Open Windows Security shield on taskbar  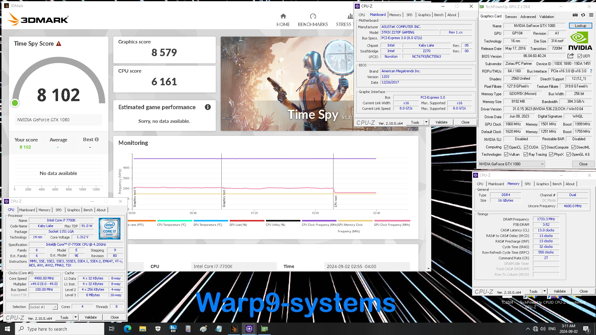click(x=158, y=329)
